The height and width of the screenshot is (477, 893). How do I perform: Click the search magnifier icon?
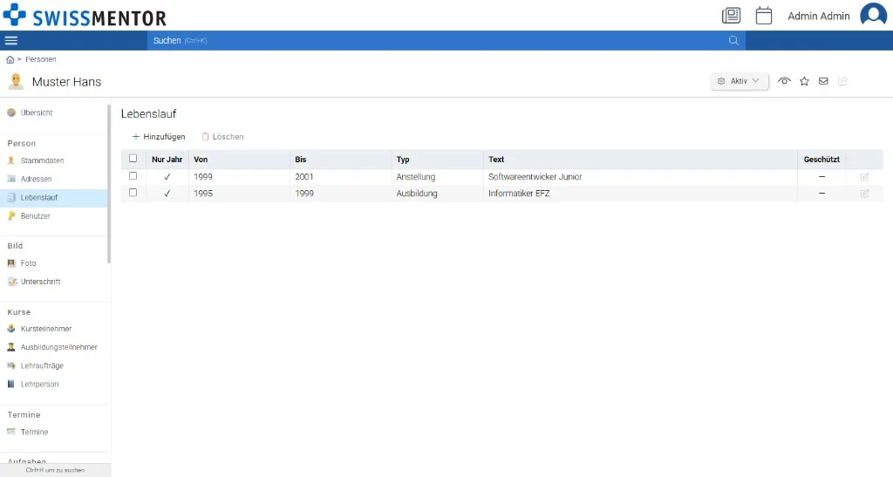(733, 40)
